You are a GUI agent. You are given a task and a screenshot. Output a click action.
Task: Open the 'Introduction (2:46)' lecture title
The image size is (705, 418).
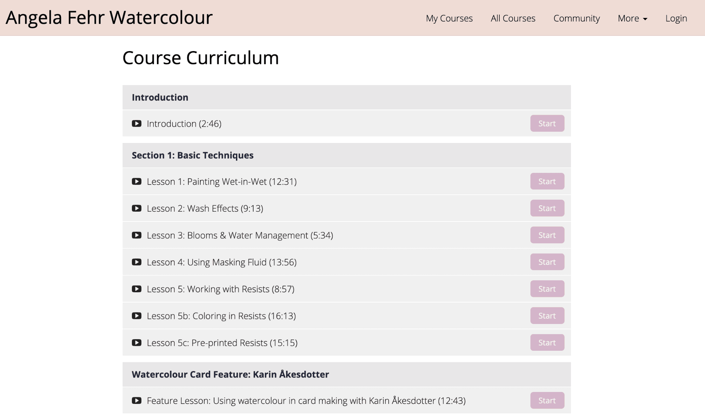click(x=184, y=124)
